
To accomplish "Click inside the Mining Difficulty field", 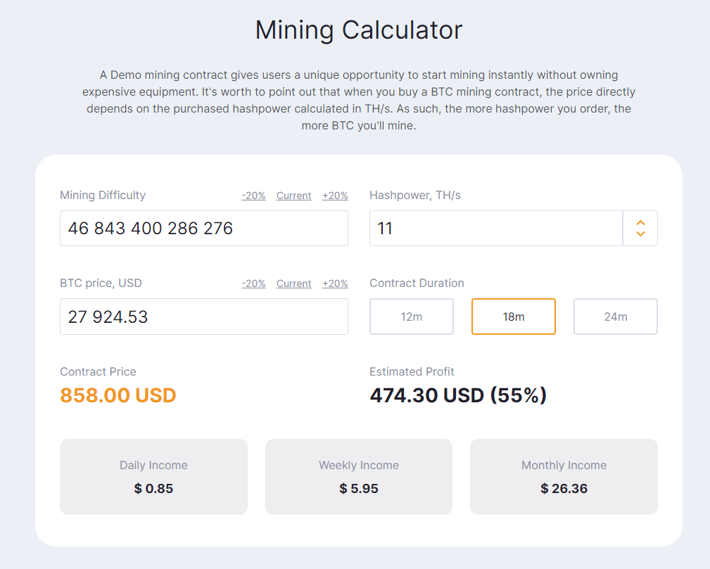I will point(204,228).
